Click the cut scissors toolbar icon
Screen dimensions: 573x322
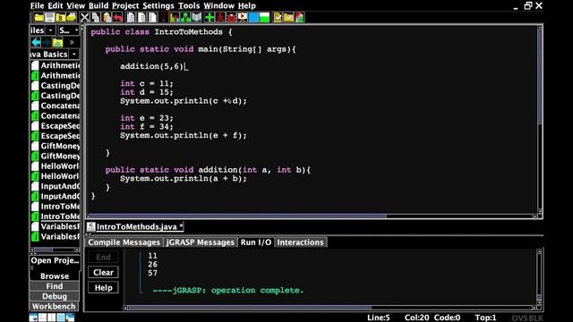[84, 17]
